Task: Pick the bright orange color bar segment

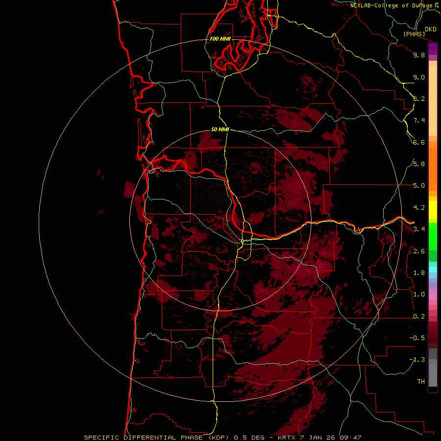Action: click(x=433, y=170)
